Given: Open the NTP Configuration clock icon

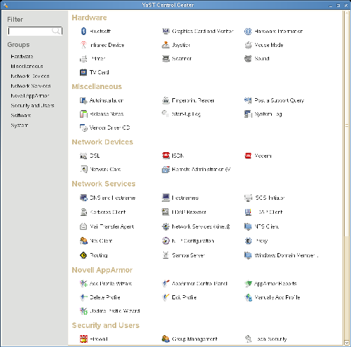Looking at the screenshot, I should point(166,241).
